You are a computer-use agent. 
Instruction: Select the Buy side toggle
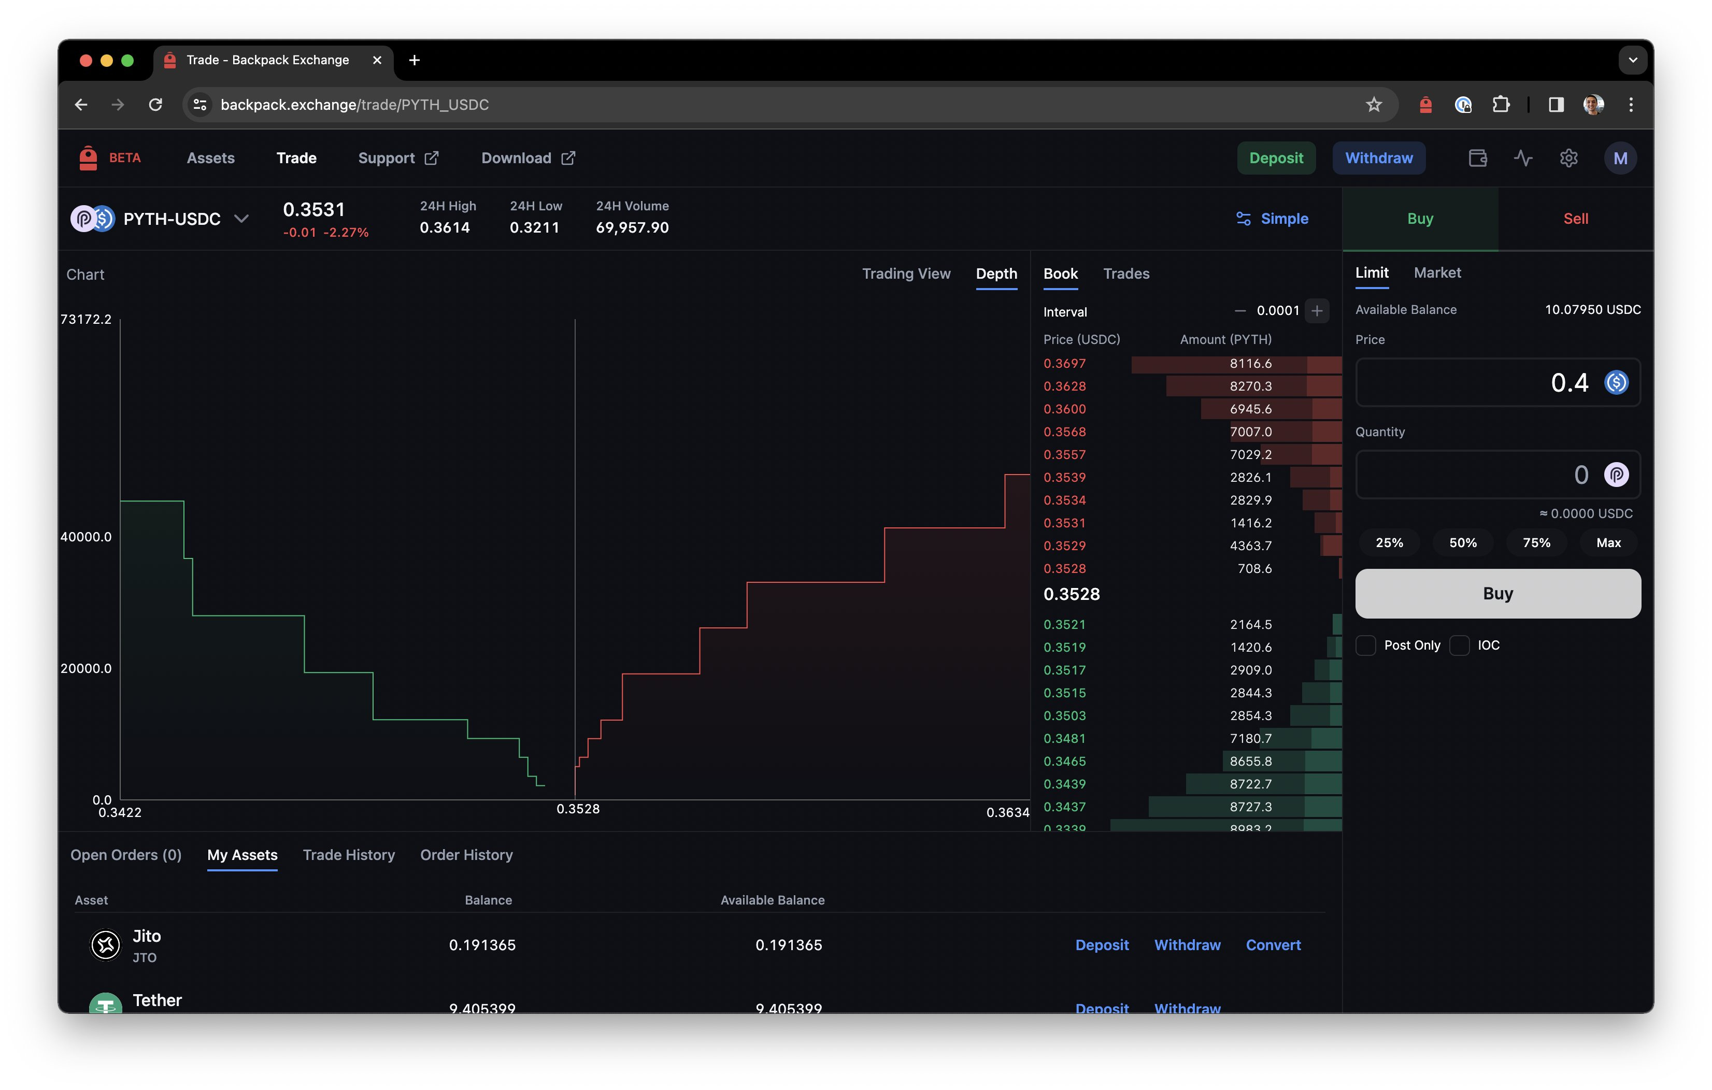pos(1420,218)
